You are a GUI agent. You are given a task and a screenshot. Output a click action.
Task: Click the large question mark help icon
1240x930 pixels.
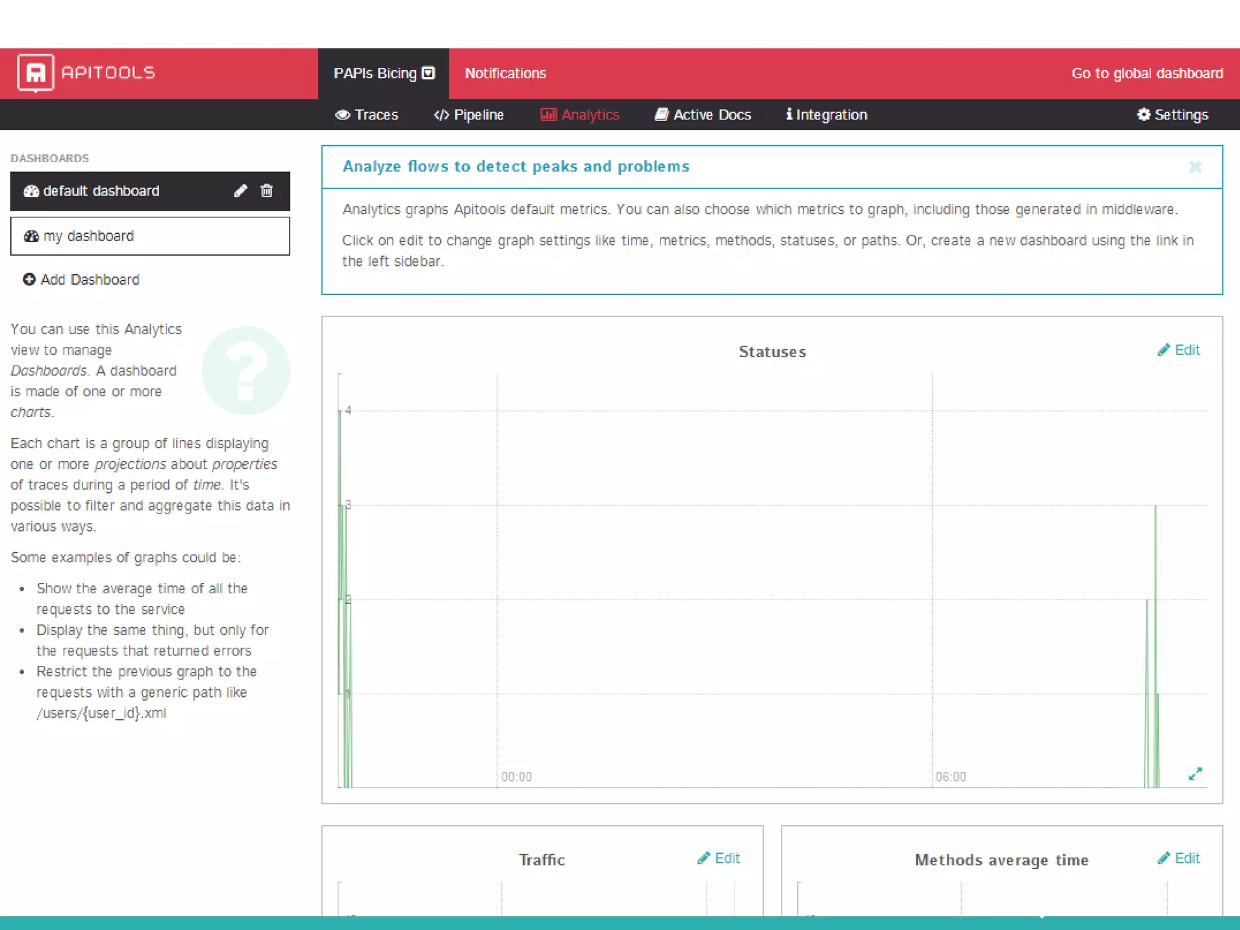[246, 371]
